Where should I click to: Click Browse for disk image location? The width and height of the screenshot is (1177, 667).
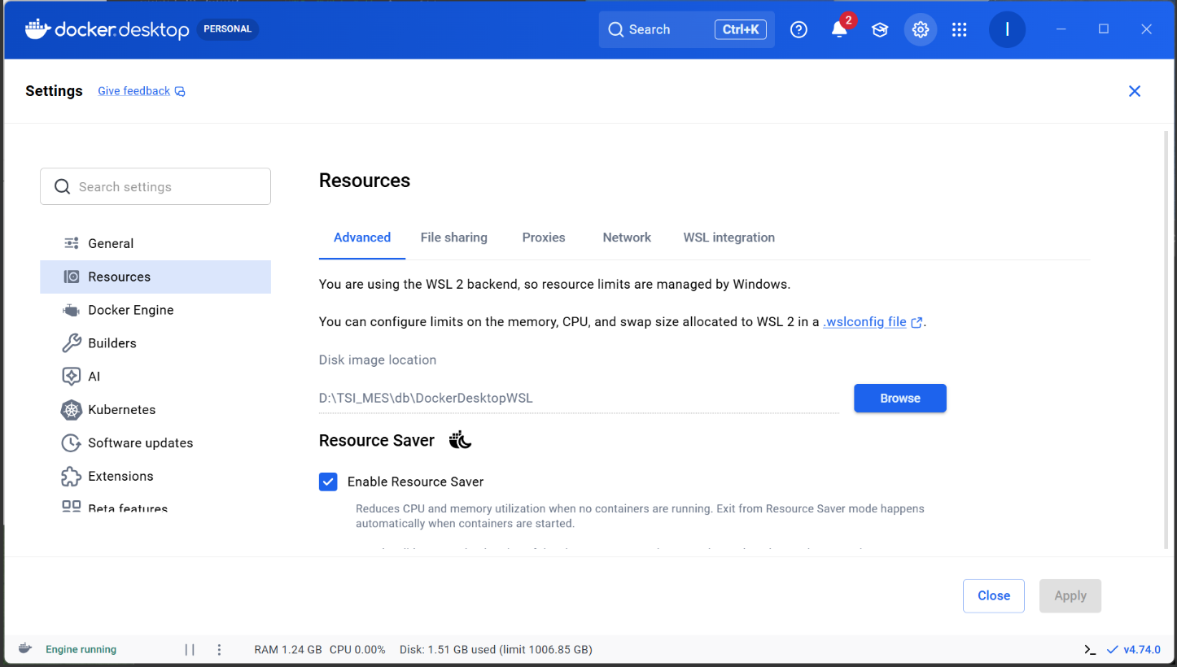(x=900, y=399)
